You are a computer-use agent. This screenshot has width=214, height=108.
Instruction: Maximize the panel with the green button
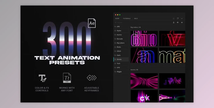(x=120, y=15)
